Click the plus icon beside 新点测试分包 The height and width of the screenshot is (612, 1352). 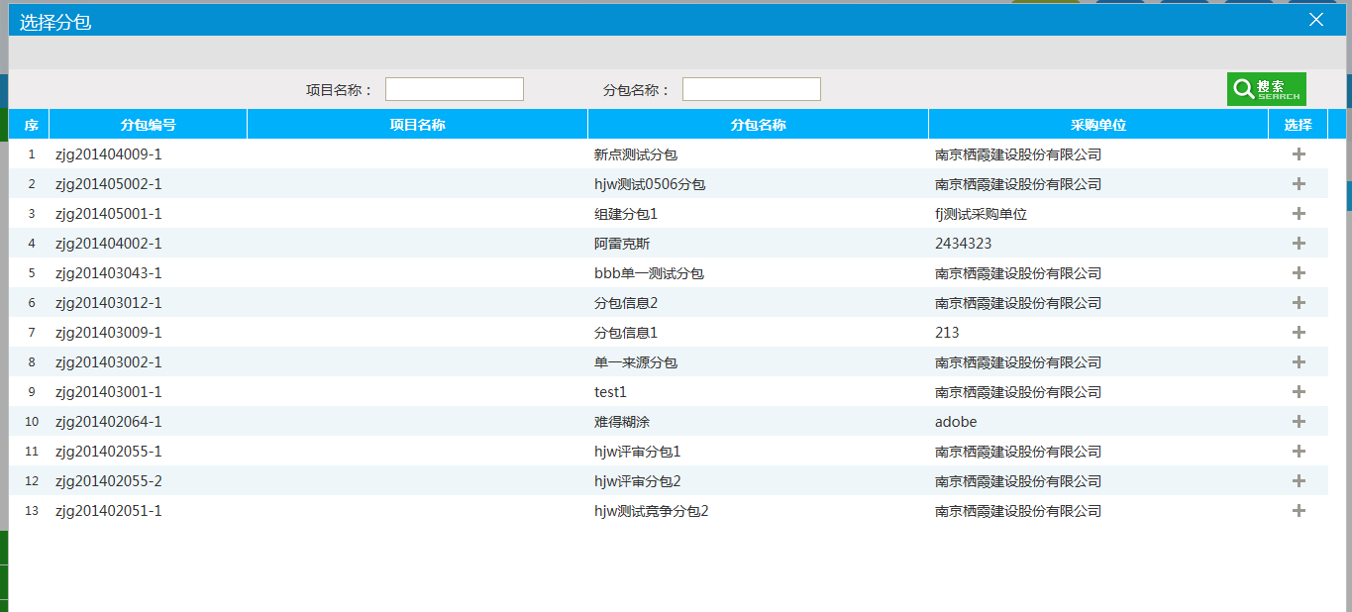[x=1298, y=153]
